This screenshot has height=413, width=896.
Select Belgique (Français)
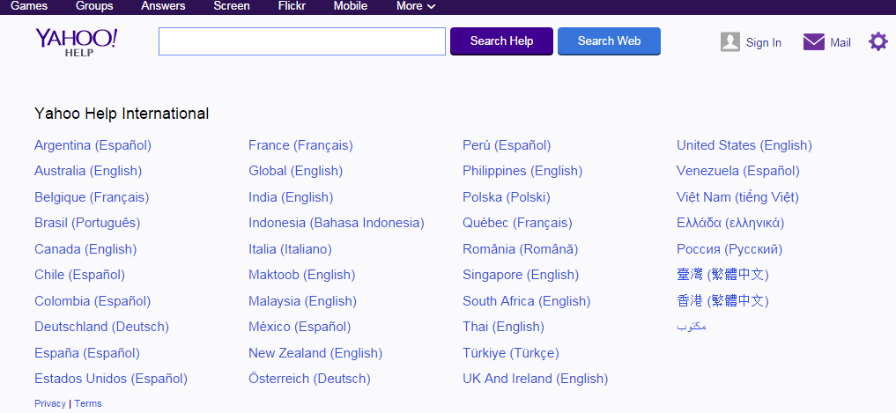(92, 197)
